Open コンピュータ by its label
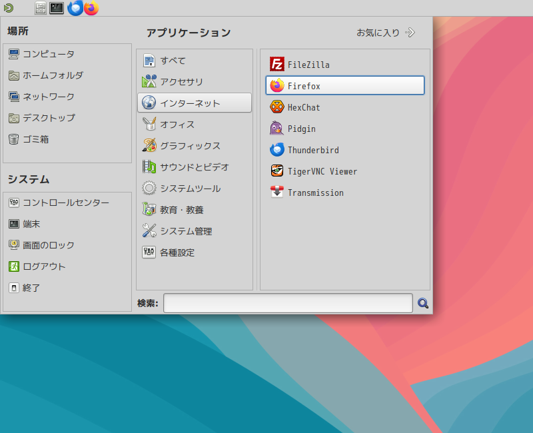Screen dimensions: 533x433 (49, 54)
